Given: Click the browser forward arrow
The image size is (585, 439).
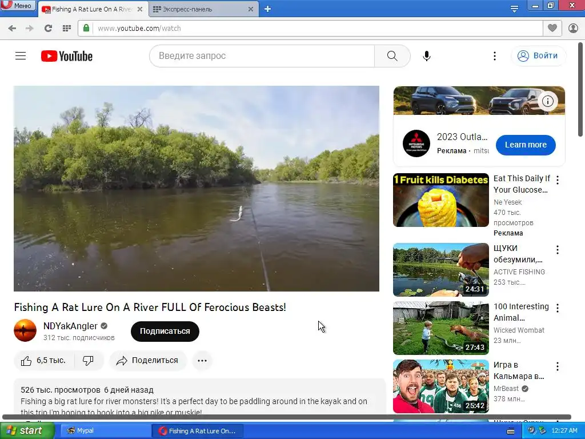Looking at the screenshot, I should point(30,29).
